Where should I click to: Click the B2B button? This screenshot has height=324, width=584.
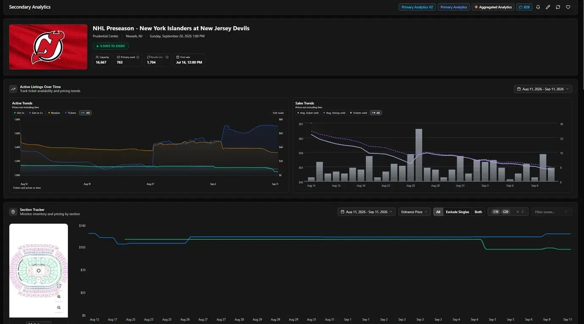pyautogui.click(x=524, y=7)
